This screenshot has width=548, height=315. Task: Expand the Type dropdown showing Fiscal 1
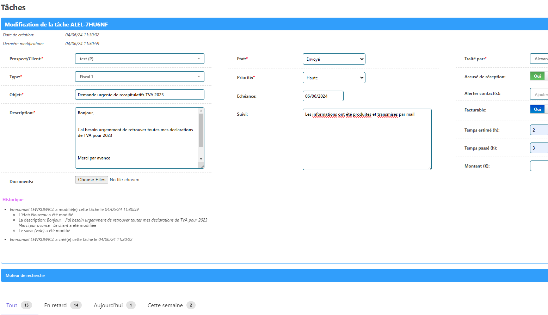pos(140,77)
